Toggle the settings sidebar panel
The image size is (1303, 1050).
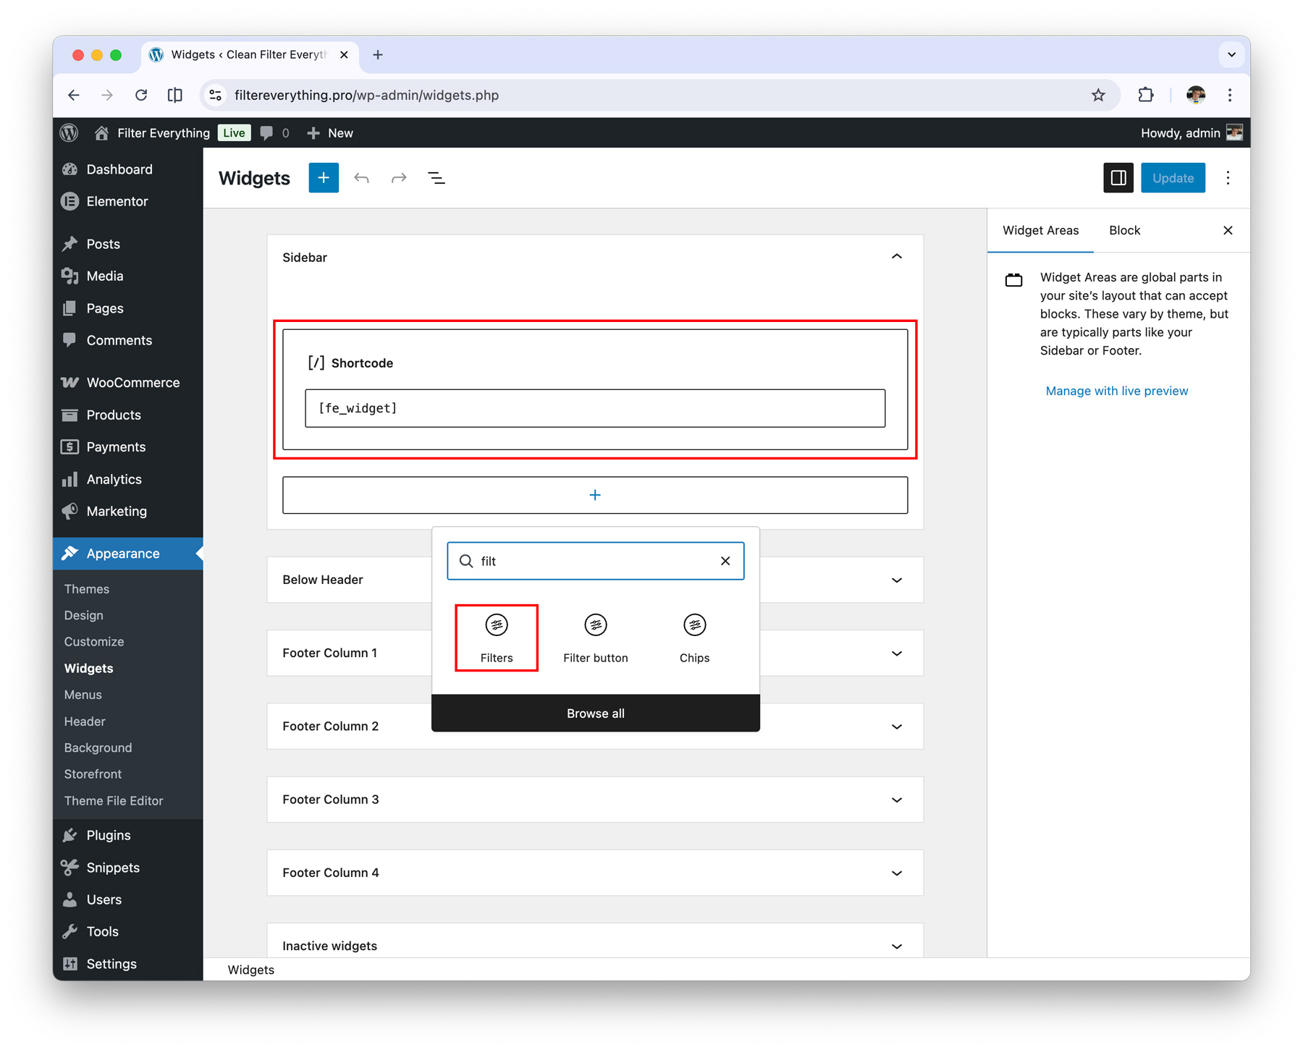[1118, 178]
